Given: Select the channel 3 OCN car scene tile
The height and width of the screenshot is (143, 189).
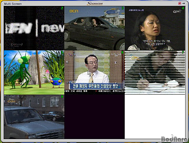Looking at the screenshot, I should pos(94,28).
